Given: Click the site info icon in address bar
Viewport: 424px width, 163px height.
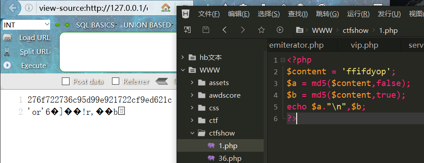Looking at the screenshot, I should (28, 8).
